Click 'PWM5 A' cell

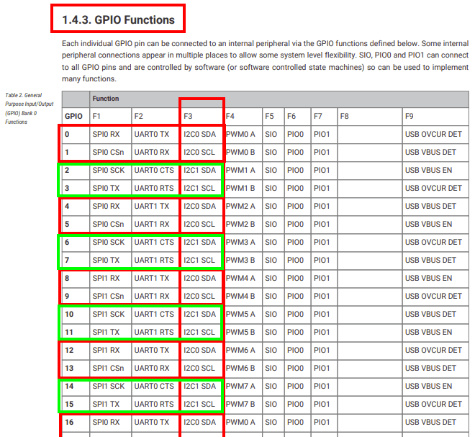point(240,315)
